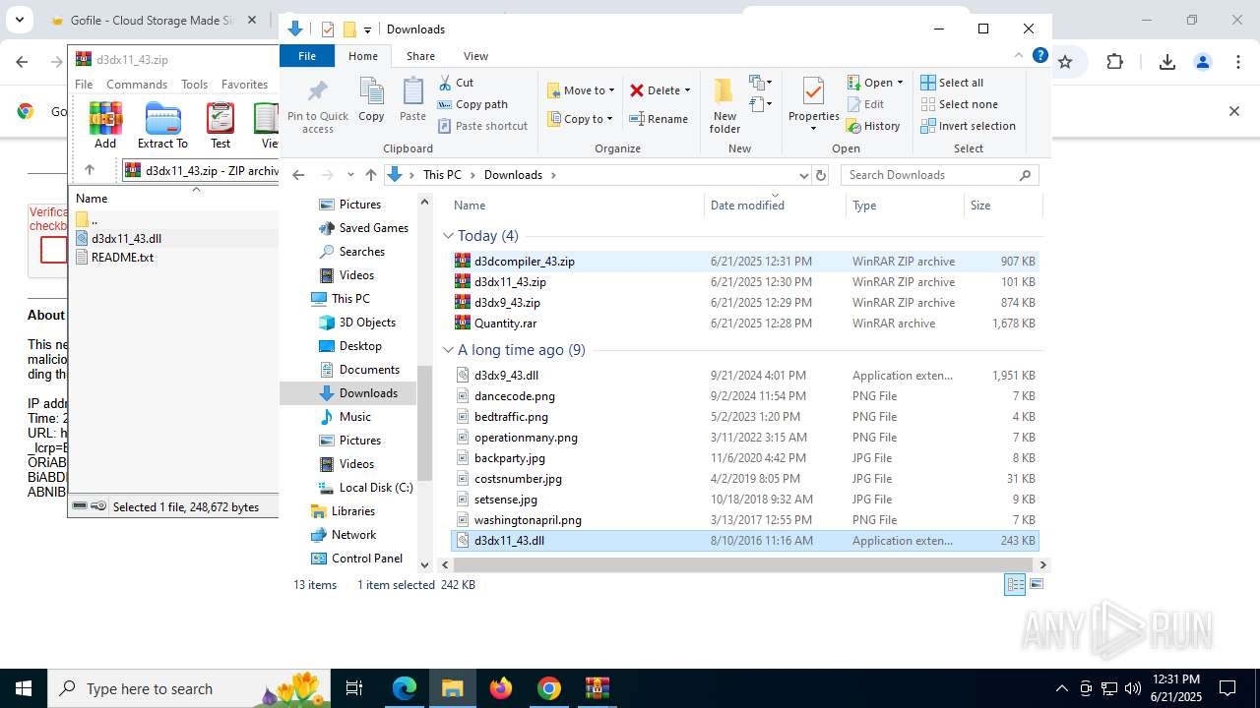Open the WinRAR Tools menu

tap(194, 85)
